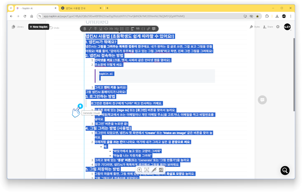This screenshot has width=302, height=192.
Task: Reload the current page
Action: click(25, 16)
